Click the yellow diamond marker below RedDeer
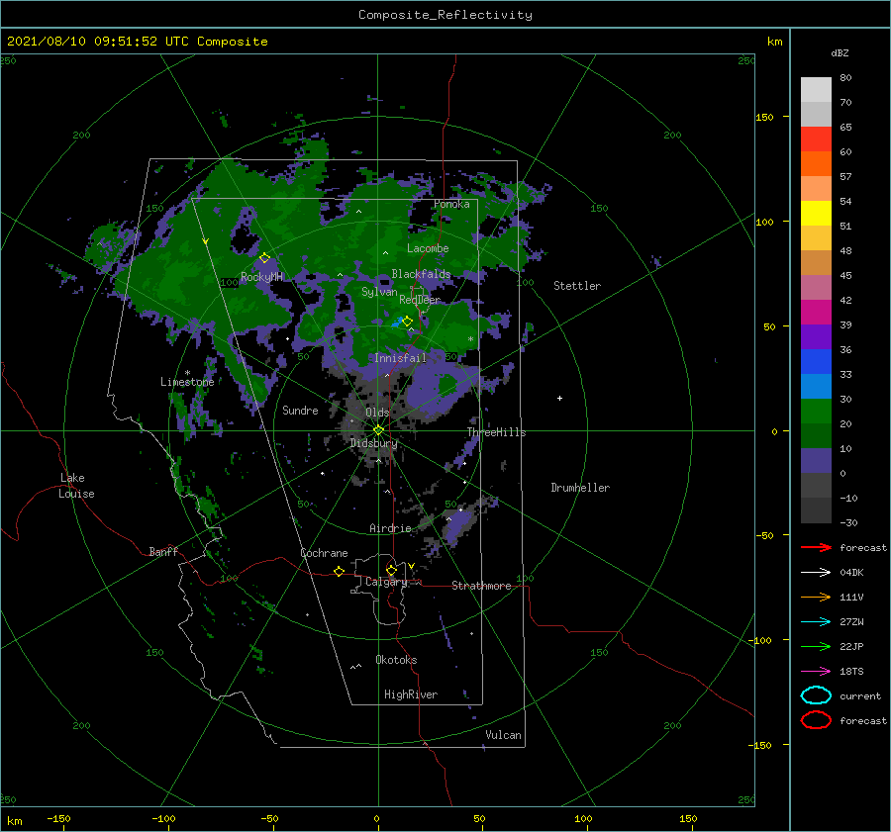 click(408, 322)
